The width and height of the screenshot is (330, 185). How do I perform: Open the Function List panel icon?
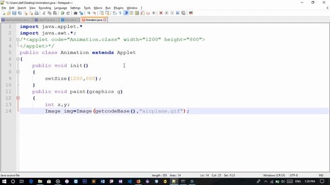coord(142,13)
